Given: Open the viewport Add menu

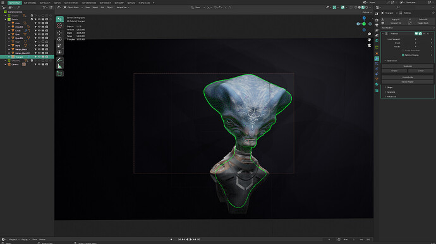Looking at the screenshot, I should (x=102, y=8).
